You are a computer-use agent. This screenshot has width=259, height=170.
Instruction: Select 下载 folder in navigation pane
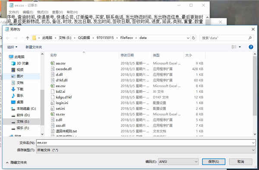pos(17,89)
